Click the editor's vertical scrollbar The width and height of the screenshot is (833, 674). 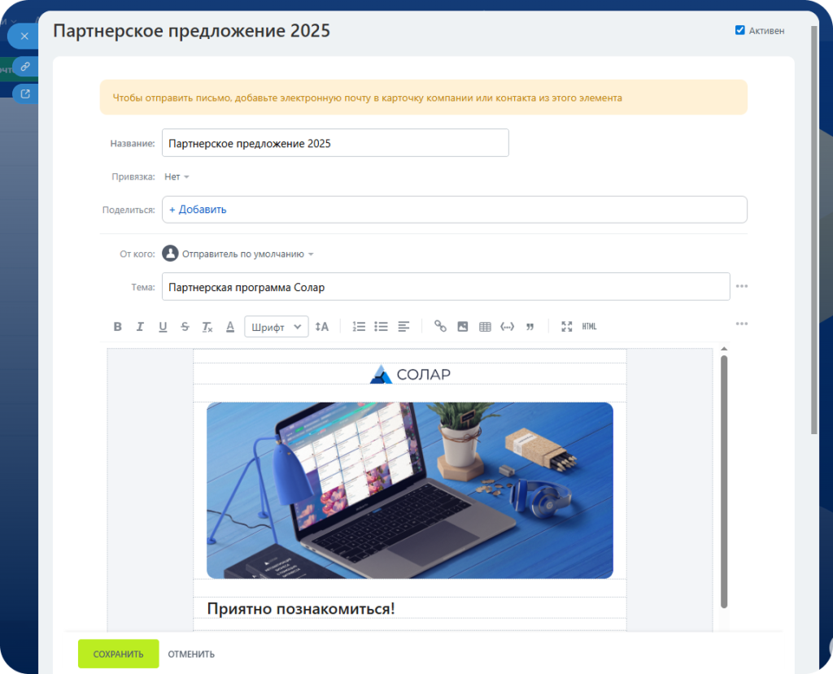[x=723, y=481]
